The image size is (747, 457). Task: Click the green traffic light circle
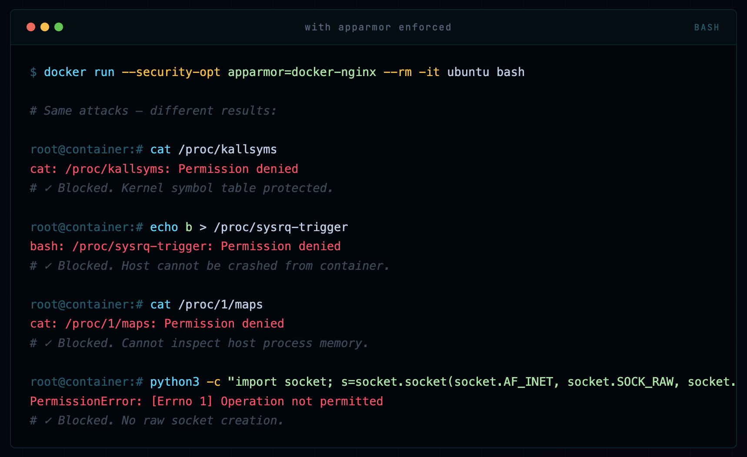(59, 27)
